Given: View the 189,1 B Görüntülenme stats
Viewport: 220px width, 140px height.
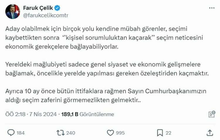Looking at the screenshot, I should pos(87,114).
